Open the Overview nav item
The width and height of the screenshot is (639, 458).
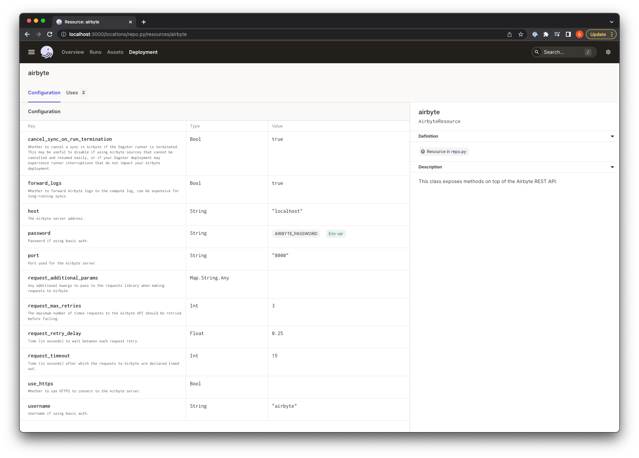[x=73, y=52]
